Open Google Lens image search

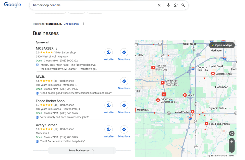176,5
